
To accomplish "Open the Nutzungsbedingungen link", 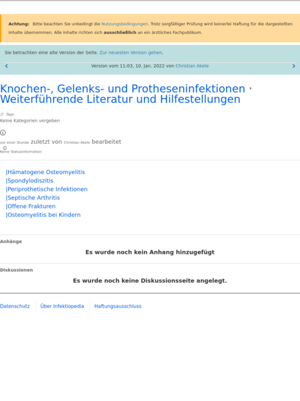I will pyautogui.click(x=124, y=24).
